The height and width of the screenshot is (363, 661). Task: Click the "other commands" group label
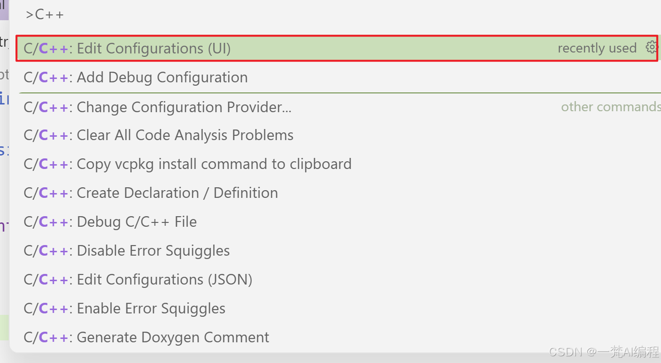[611, 106]
